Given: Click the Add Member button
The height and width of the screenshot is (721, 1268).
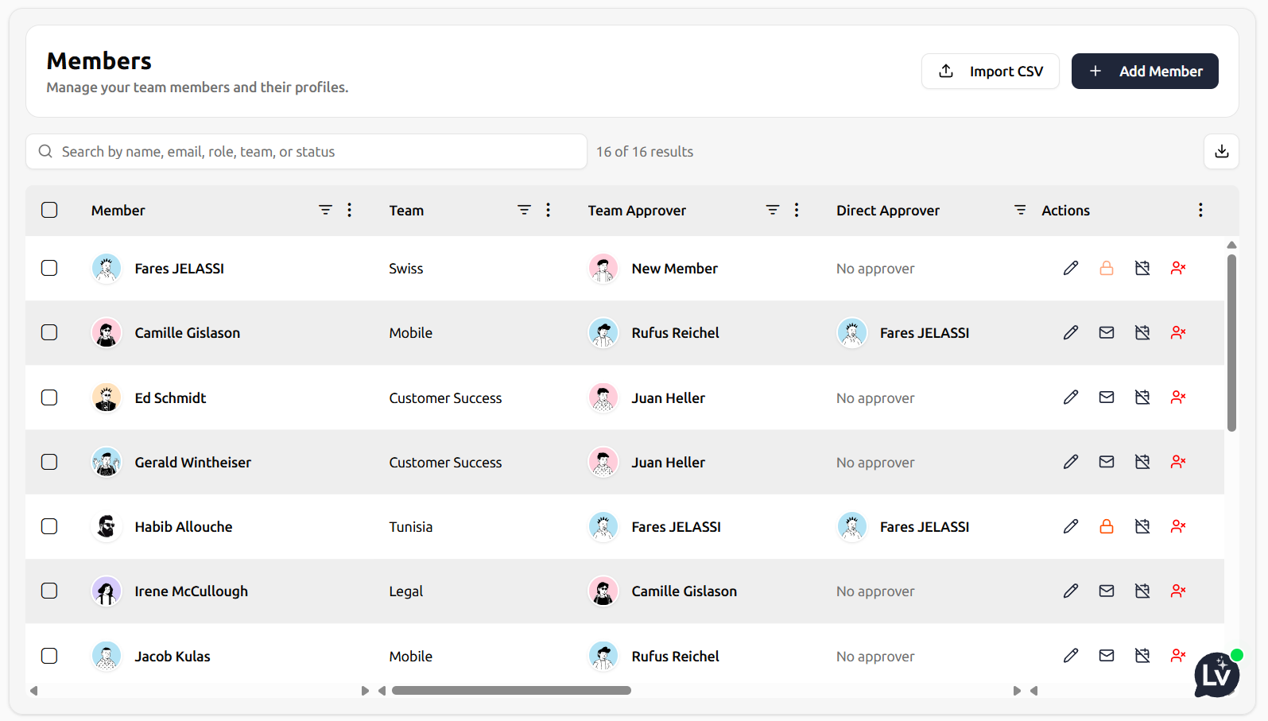Looking at the screenshot, I should pos(1145,72).
